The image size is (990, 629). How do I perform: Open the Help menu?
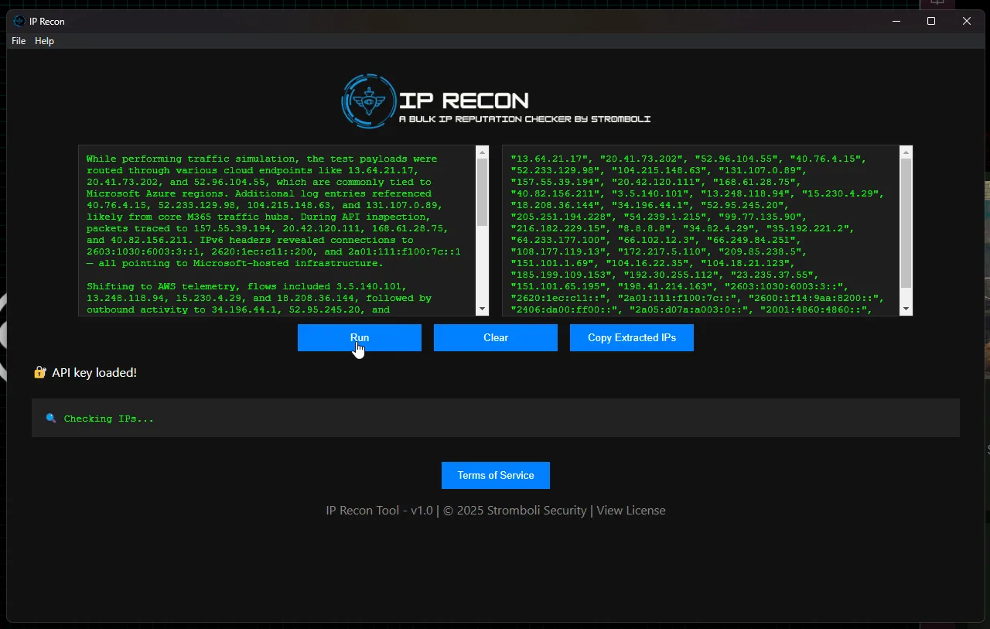(44, 41)
